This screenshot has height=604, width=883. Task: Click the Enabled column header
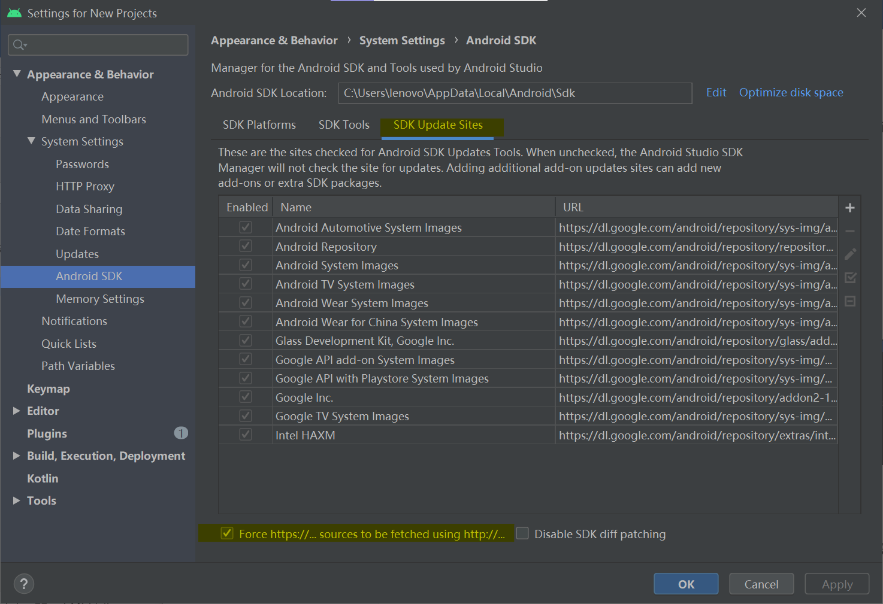pos(247,207)
